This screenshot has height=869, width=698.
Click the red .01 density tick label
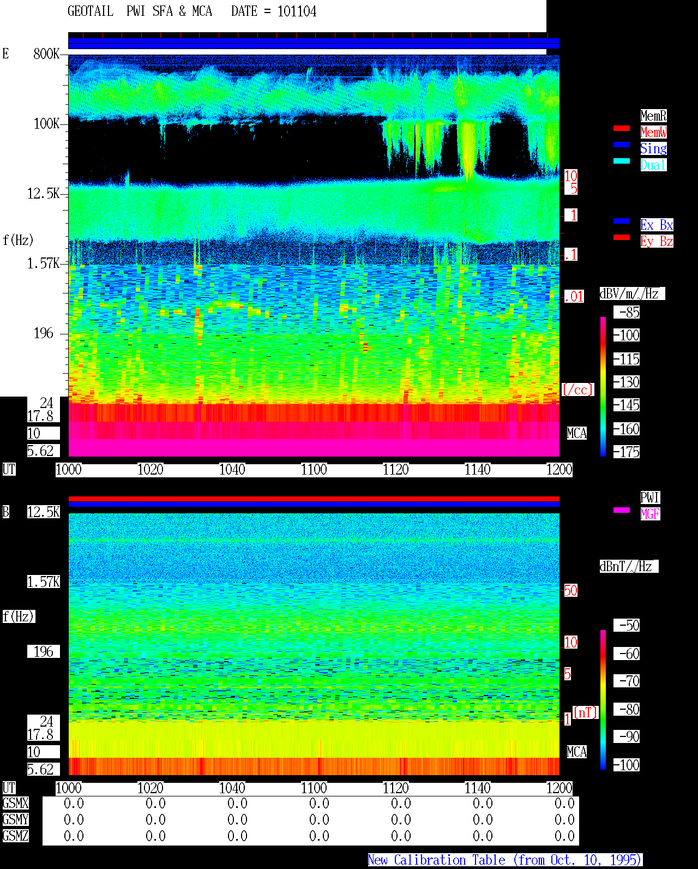(x=574, y=297)
